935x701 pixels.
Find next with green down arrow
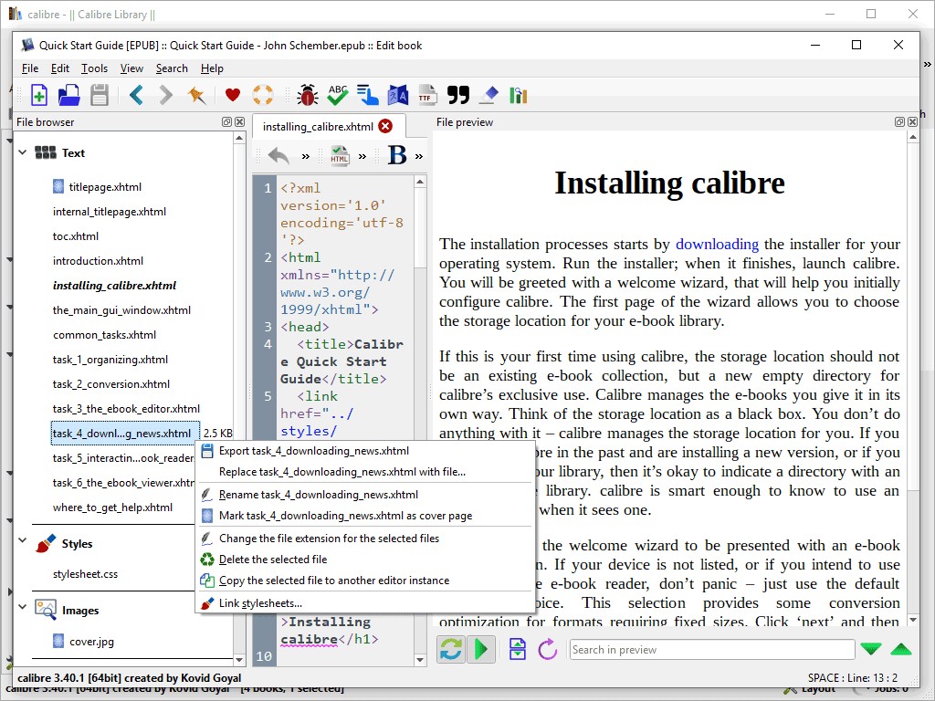871,649
